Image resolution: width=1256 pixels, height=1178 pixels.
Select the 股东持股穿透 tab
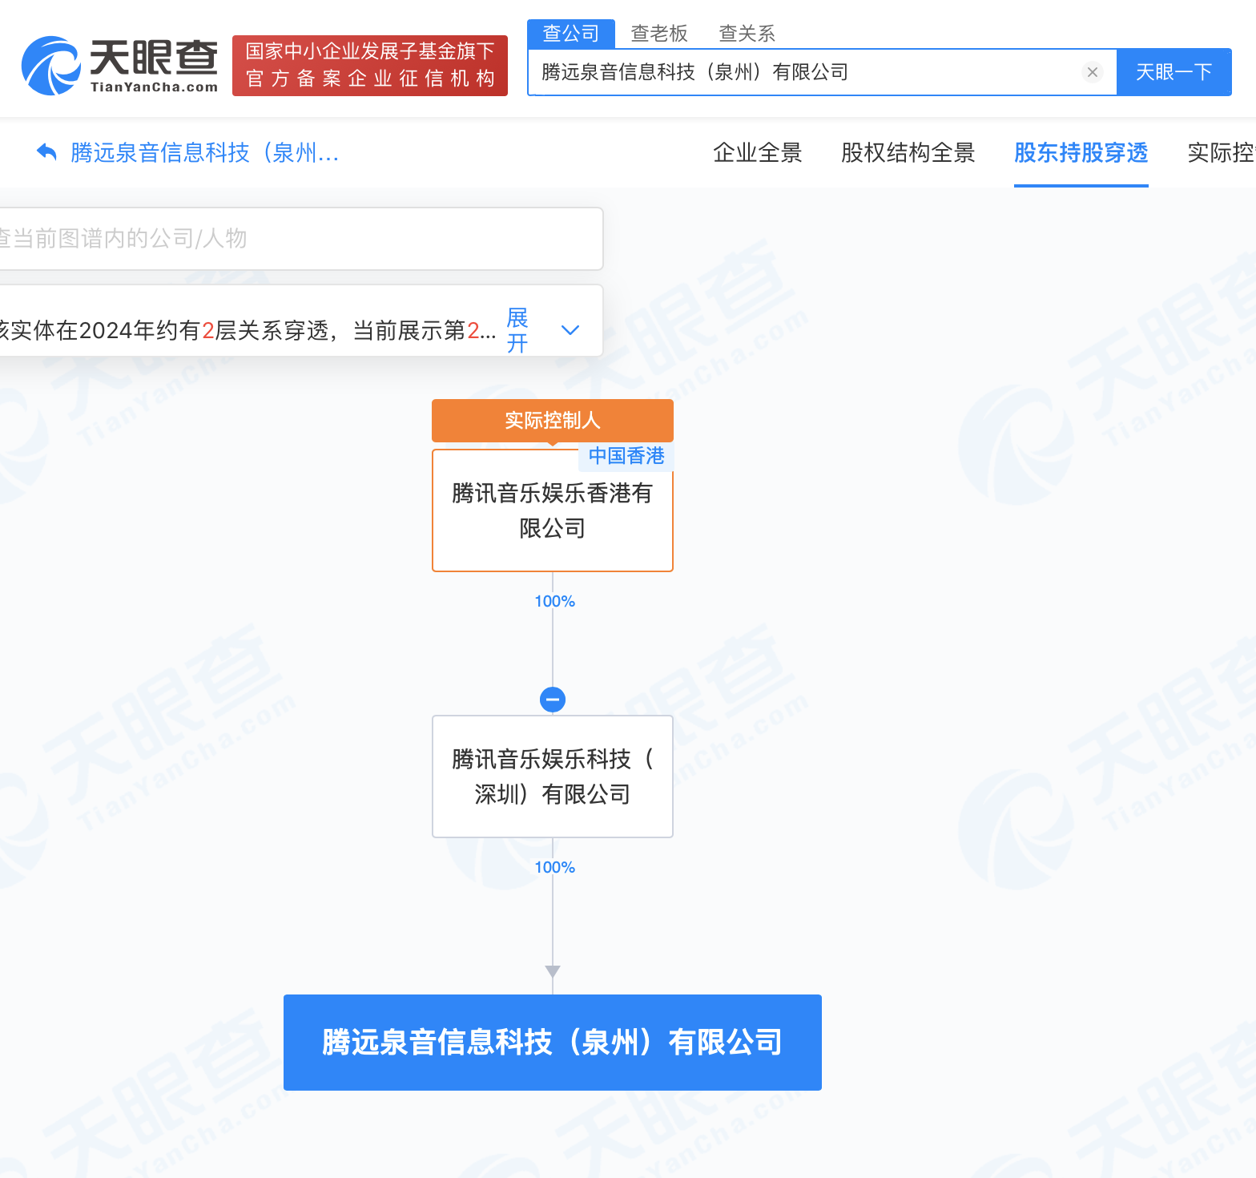pos(1081,152)
